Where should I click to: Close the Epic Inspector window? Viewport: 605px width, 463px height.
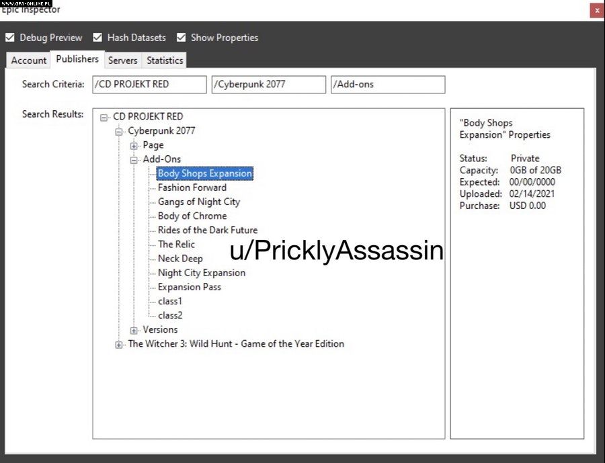596,10
